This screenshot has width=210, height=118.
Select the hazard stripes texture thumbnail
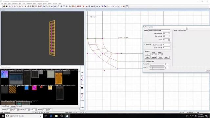[12, 89]
